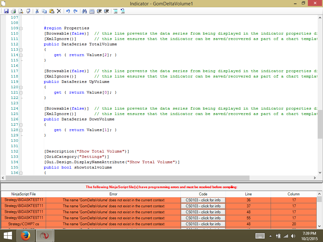Cut selected code with the scissors icon
Screen dimensions: 323x242
37,11
